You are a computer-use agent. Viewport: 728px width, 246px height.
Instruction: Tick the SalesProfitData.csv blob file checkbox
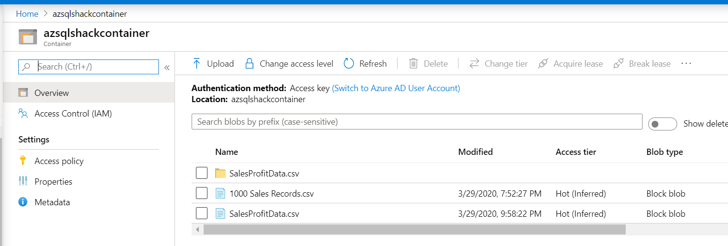(x=202, y=213)
